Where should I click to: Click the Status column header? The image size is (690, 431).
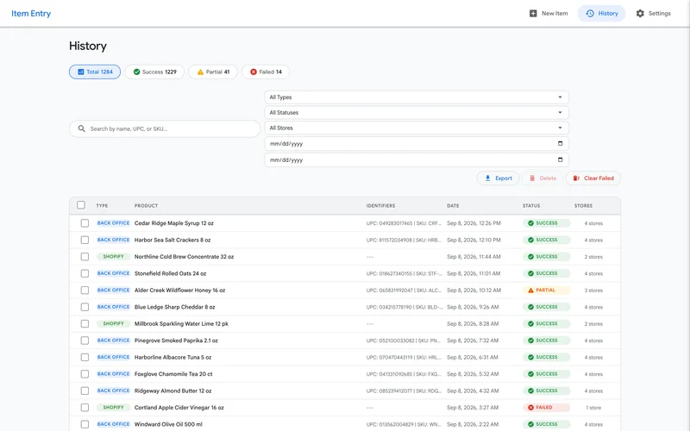click(x=531, y=206)
